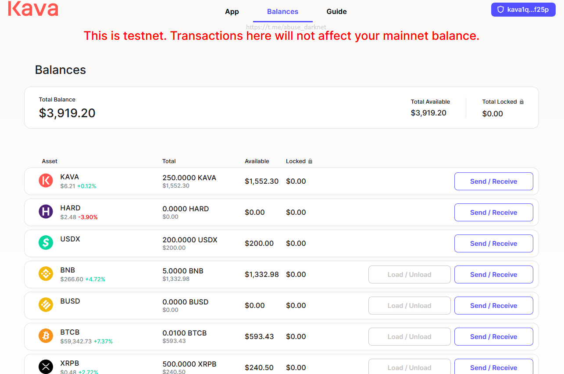Click the Locked column header label
This screenshot has width=564, height=374.
296,161
